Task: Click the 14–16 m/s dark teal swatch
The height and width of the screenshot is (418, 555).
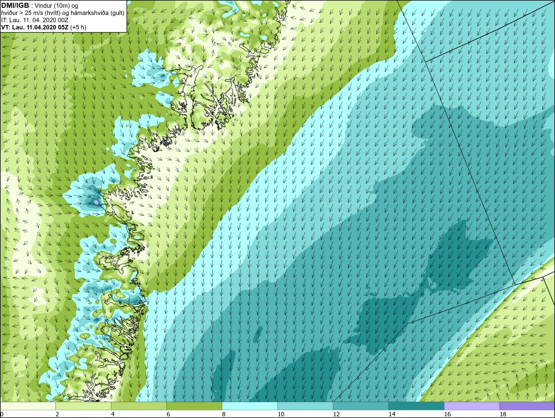Action: pyautogui.click(x=416, y=406)
